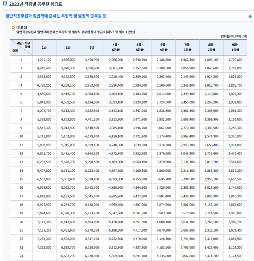The width and height of the screenshot is (254, 261).
Task: Click the value 3,368,300 in row 16
Action: [188, 188]
